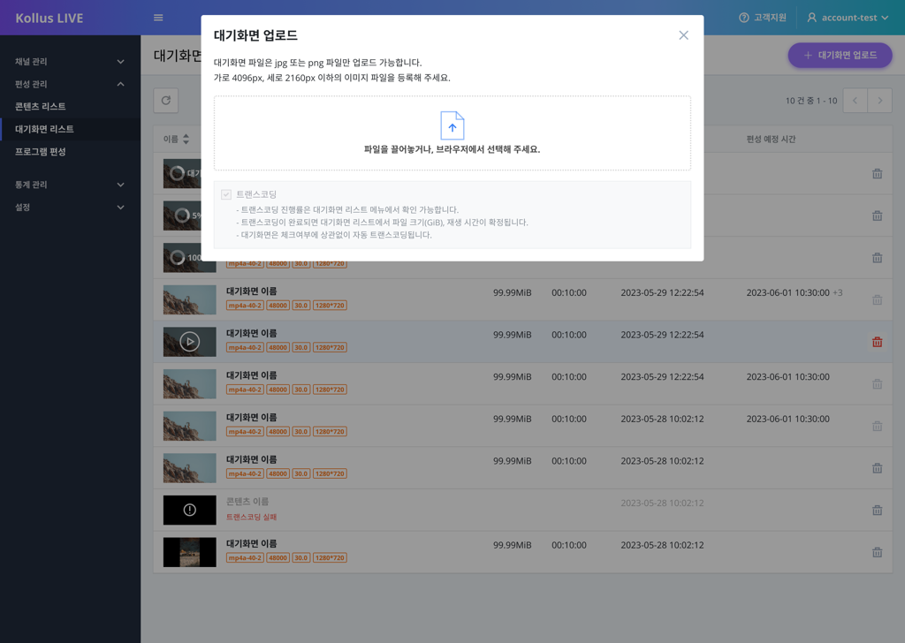This screenshot has width=905, height=643.
Task: Go to next page arrow
Action: point(879,101)
